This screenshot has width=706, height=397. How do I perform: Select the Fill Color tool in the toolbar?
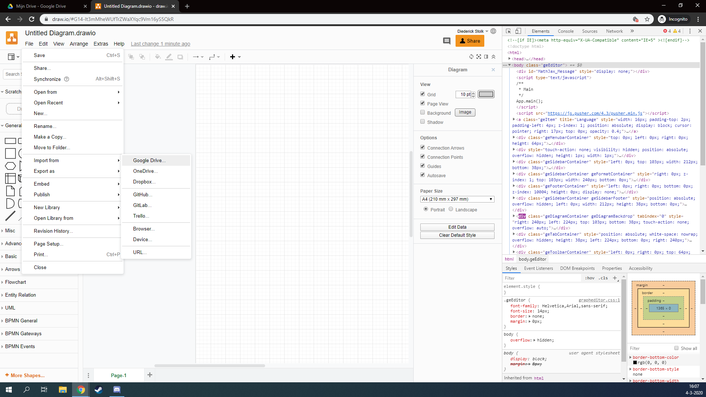point(158,57)
